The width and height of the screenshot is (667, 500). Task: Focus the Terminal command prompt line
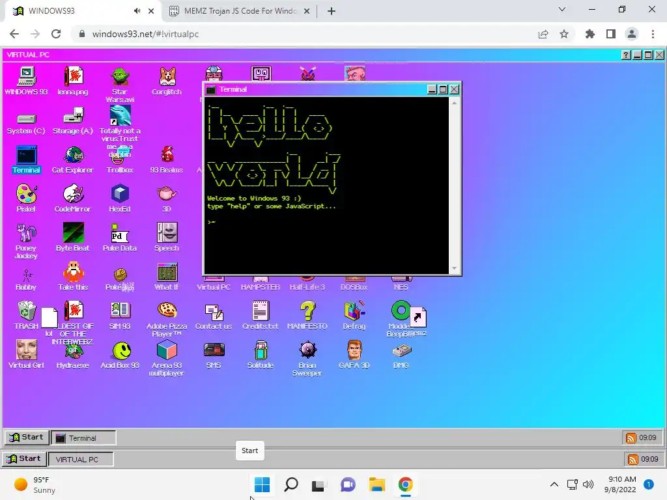pyautogui.click(x=212, y=222)
